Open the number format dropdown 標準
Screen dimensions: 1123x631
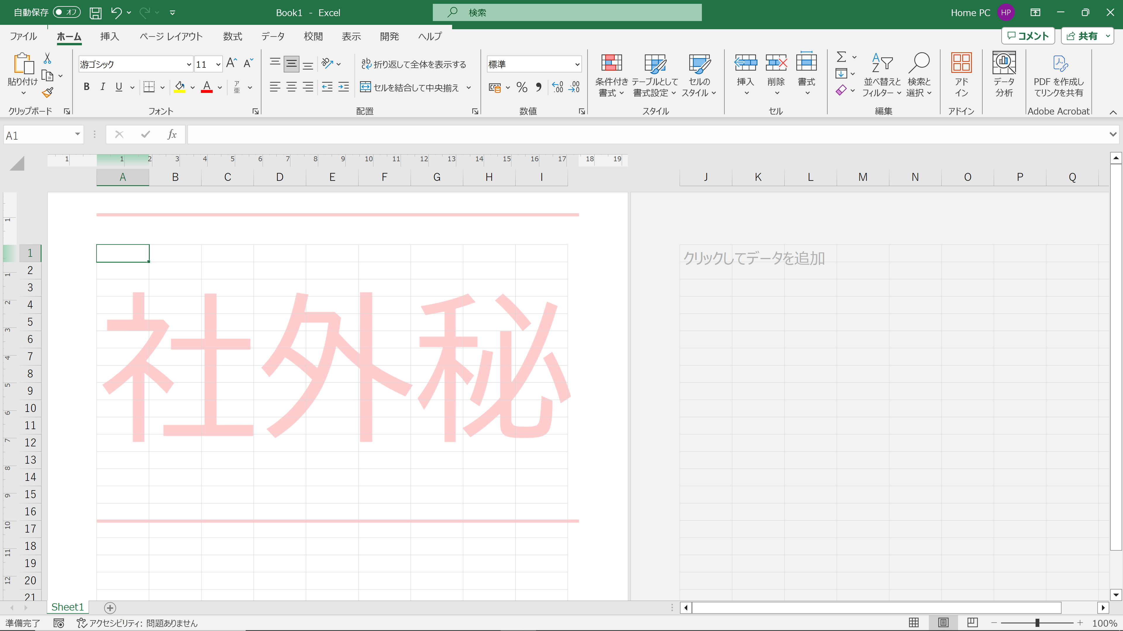[x=577, y=65]
